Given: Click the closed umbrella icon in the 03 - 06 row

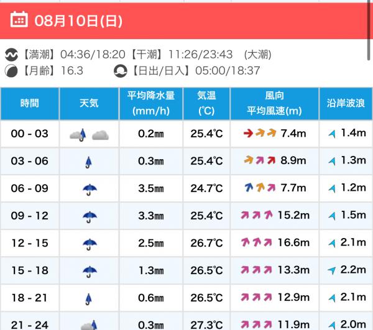Looking at the screenshot, I should point(88,162).
